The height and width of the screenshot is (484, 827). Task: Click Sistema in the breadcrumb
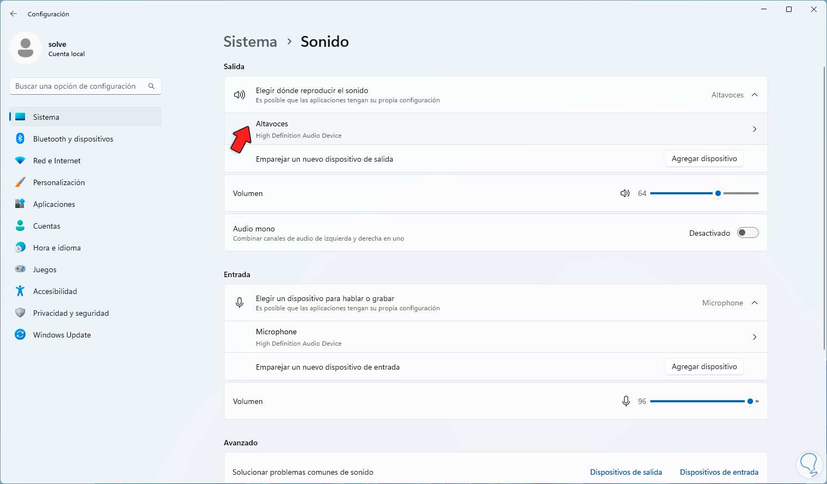point(250,42)
